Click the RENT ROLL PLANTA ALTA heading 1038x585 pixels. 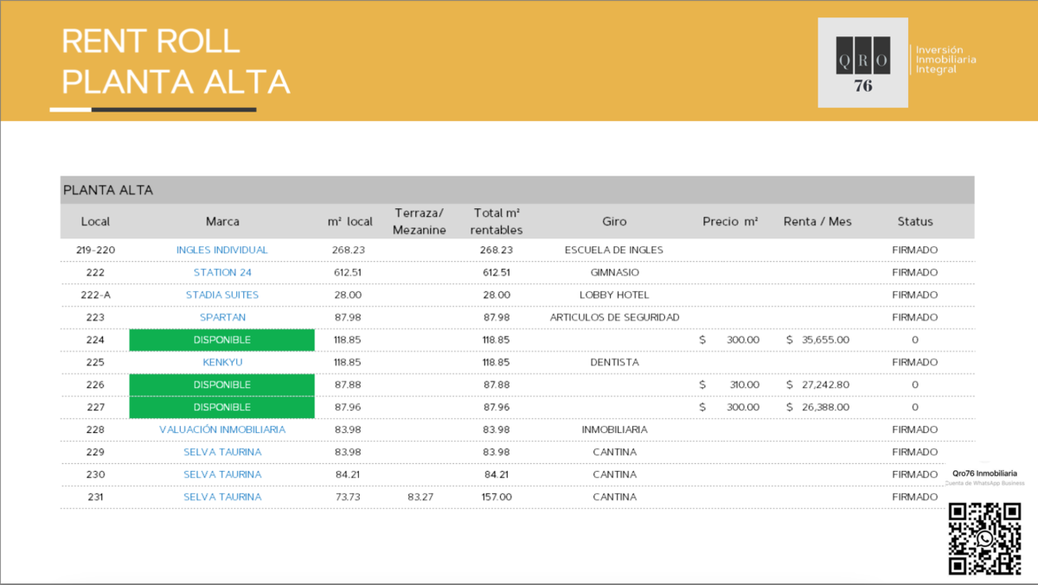click(x=176, y=61)
